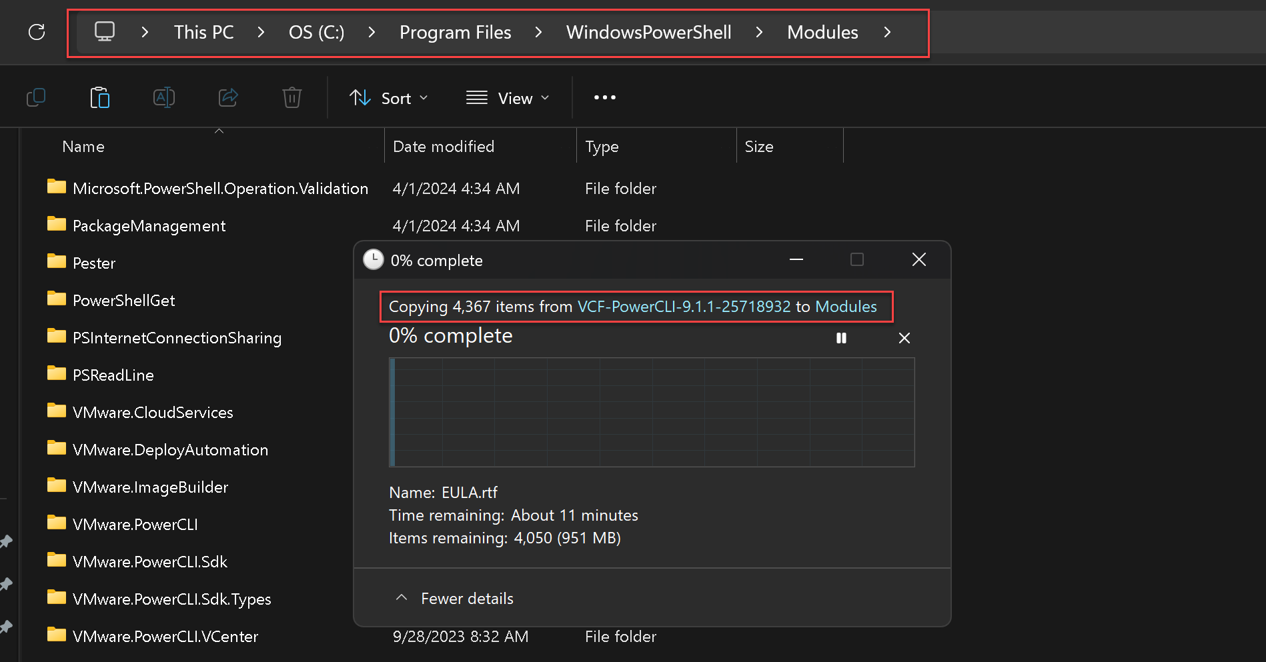1266x662 pixels.
Task: Click the Delete trash icon
Action: click(292, 98)
